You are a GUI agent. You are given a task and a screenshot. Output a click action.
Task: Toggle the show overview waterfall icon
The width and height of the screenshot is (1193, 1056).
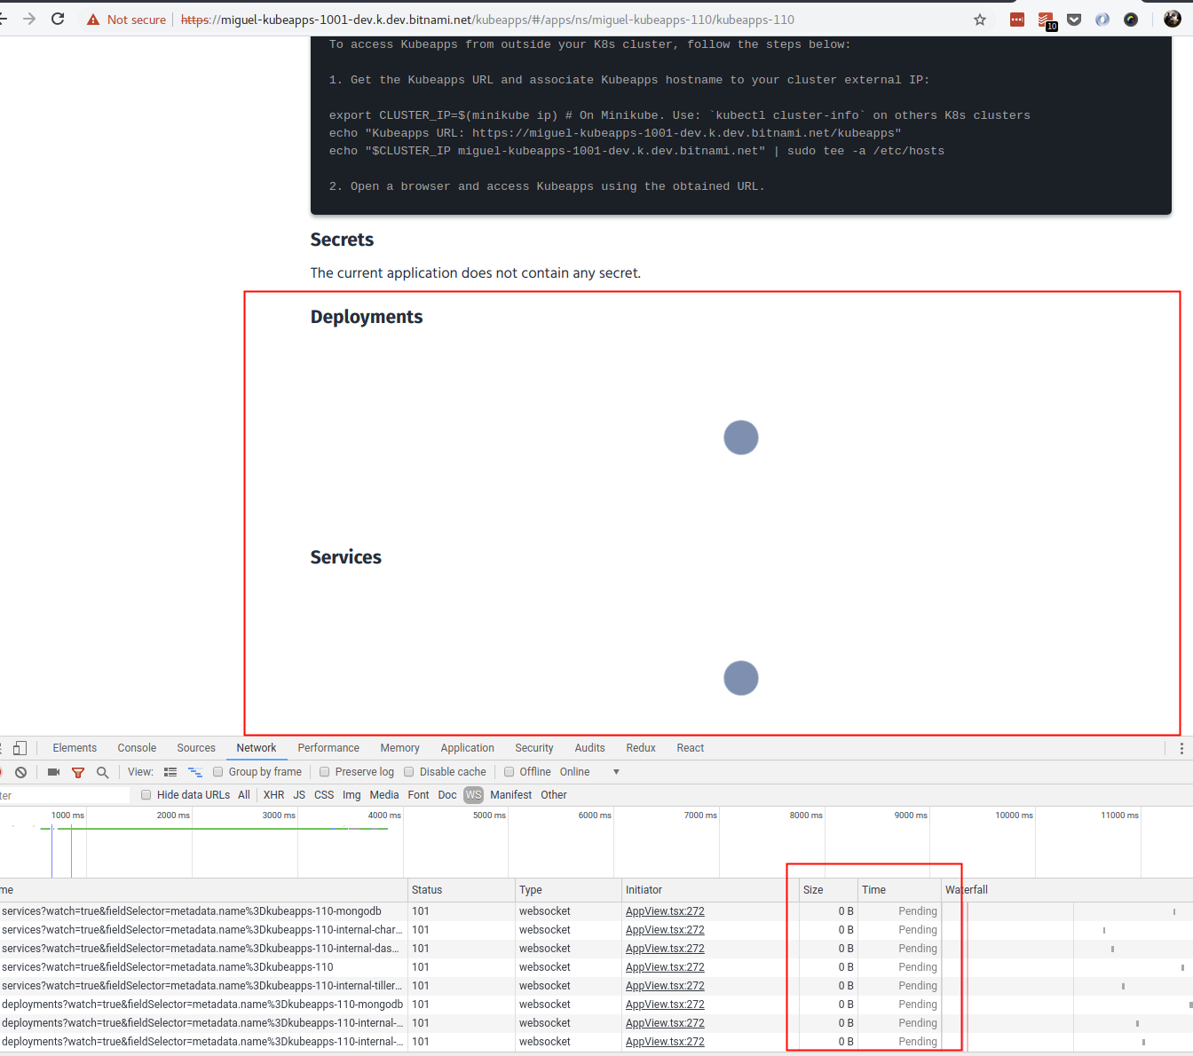click(195, 771)
